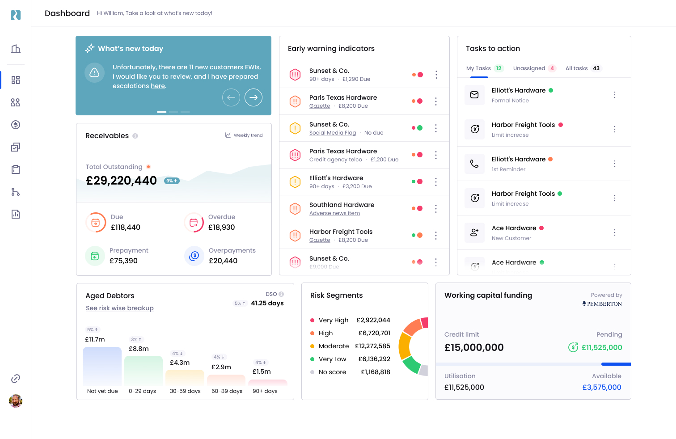Open the Gazette link under Paris Texas Hardware
The image size is (676, 439).
pyautogui.click(x=320, y=106)
